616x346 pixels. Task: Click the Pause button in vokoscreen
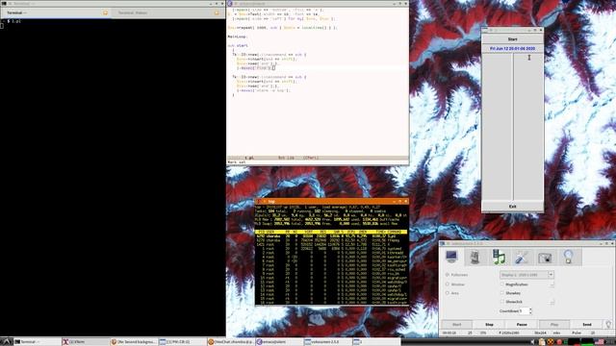pos(522,325)
